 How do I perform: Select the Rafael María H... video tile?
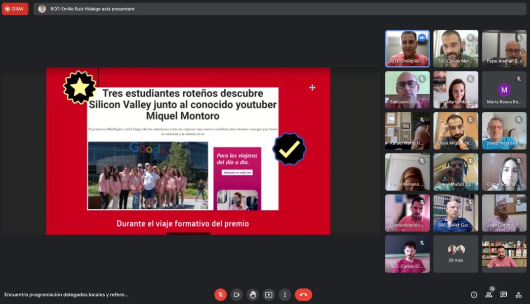coord(407,131)
